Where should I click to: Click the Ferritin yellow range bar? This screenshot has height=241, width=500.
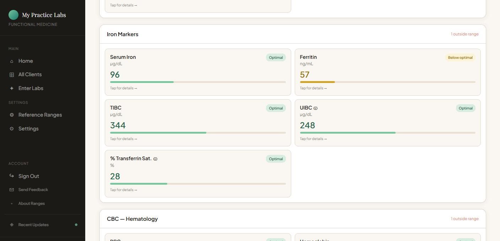(387, 82)
